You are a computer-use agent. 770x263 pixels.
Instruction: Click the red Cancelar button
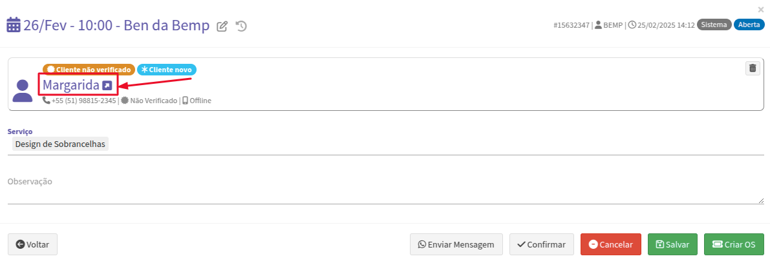[x=611, y=244]
